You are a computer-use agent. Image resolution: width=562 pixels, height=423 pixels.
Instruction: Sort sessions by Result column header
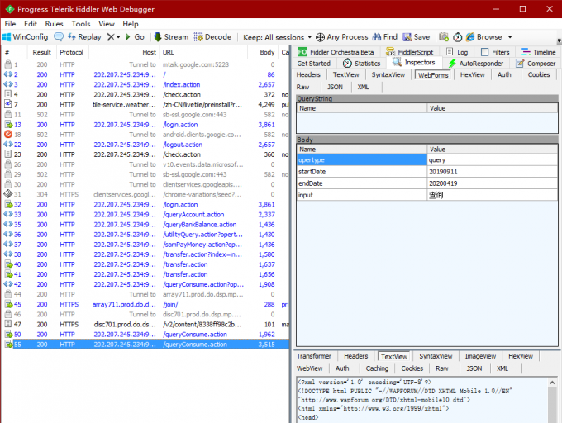click(x=42, y=52)
